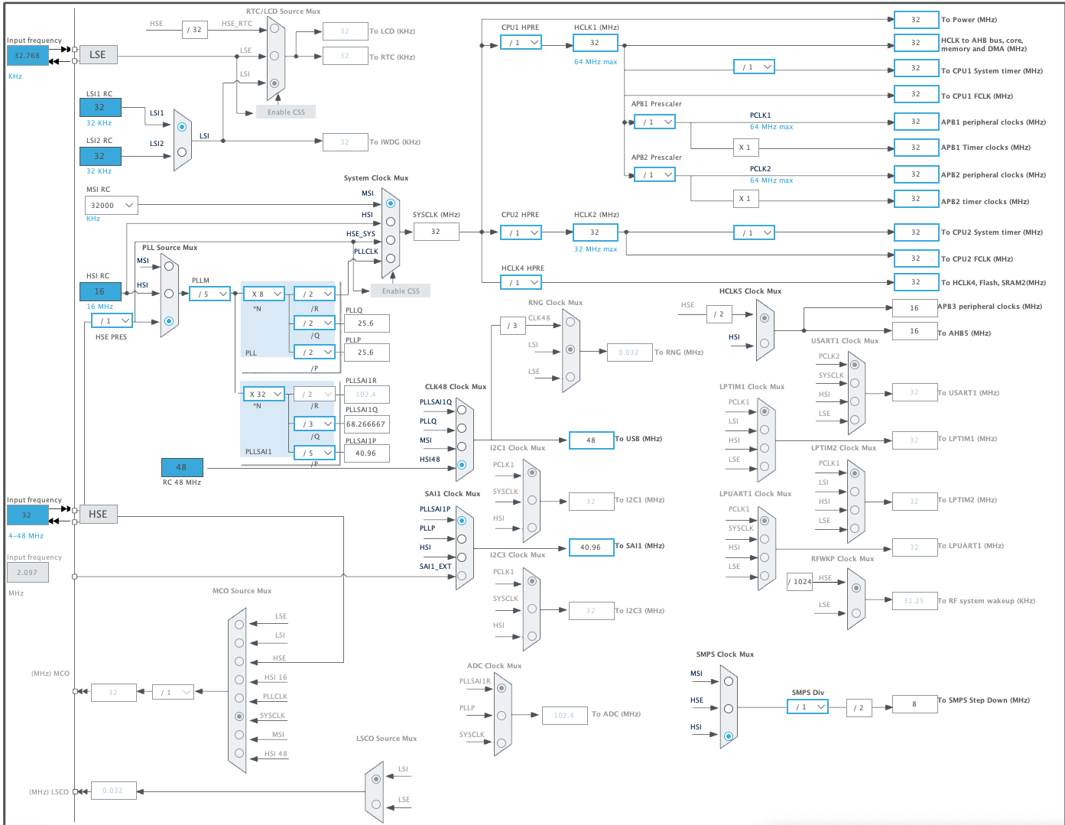Screen dimensions: 1065x825
Task: Select SYSCLK in the MCO Source Mux
Action: click(x=238, y=716)
